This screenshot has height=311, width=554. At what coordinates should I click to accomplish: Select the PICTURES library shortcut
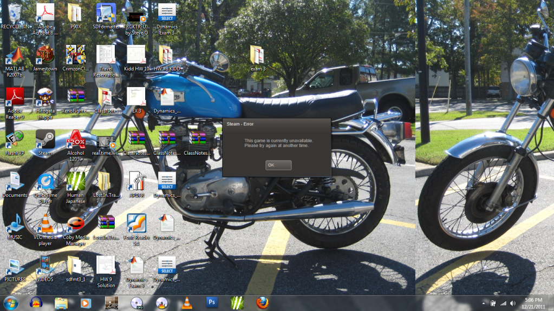(x=15, y=269)
